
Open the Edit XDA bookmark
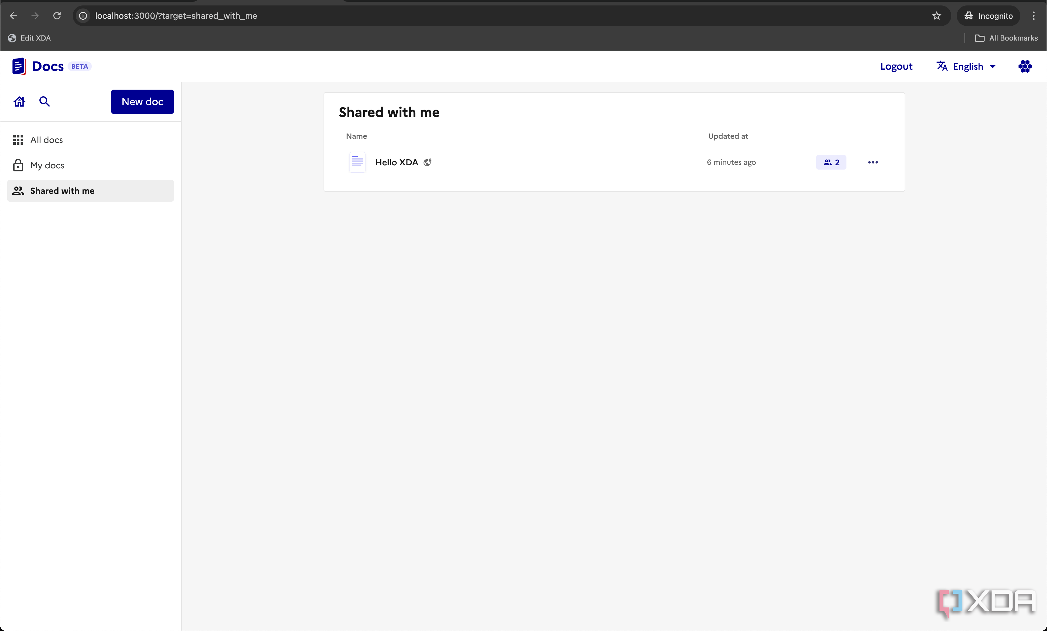29,38
